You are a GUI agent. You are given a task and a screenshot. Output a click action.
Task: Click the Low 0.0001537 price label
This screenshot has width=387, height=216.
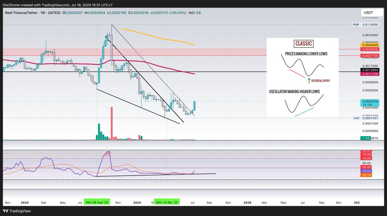365,118
